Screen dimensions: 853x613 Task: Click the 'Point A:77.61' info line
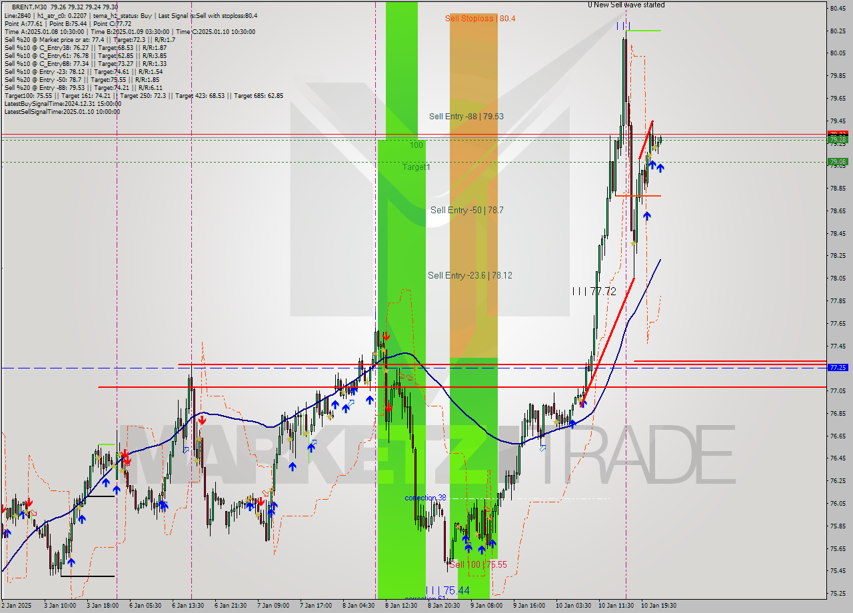point(68,23)
